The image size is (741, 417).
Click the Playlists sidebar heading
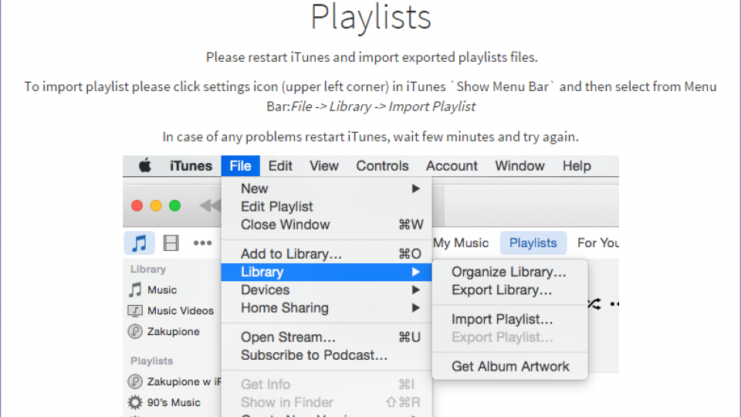coord(152,361)
